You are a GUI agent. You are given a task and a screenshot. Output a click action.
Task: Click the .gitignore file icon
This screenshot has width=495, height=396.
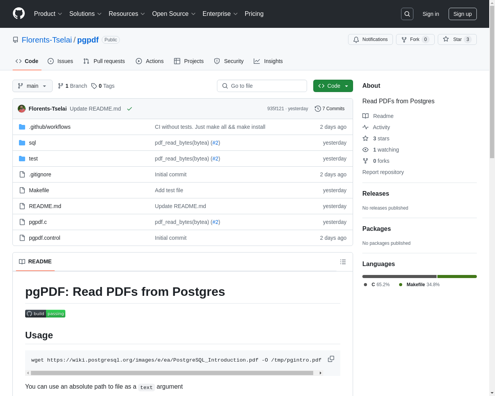22,174
